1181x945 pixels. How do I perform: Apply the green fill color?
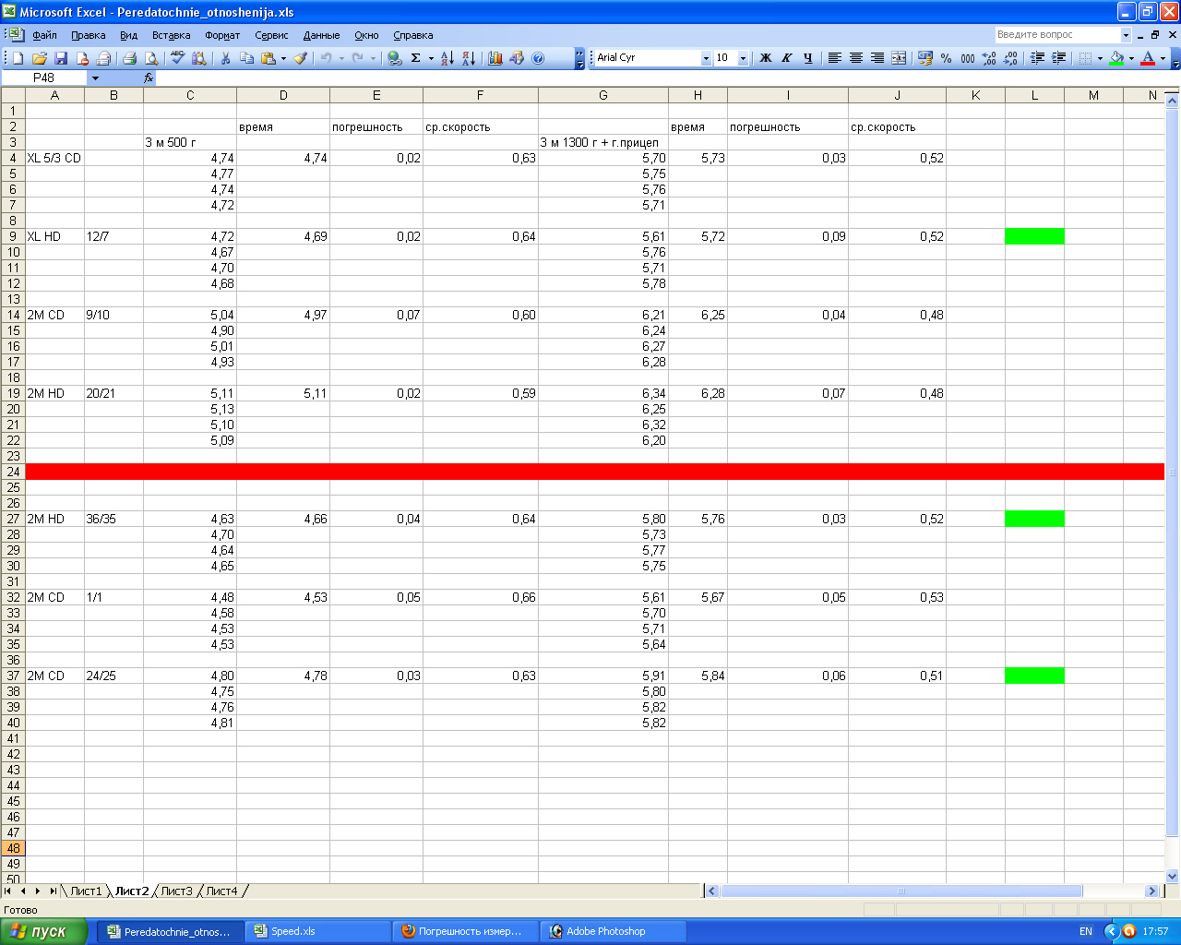(1116, 58)
